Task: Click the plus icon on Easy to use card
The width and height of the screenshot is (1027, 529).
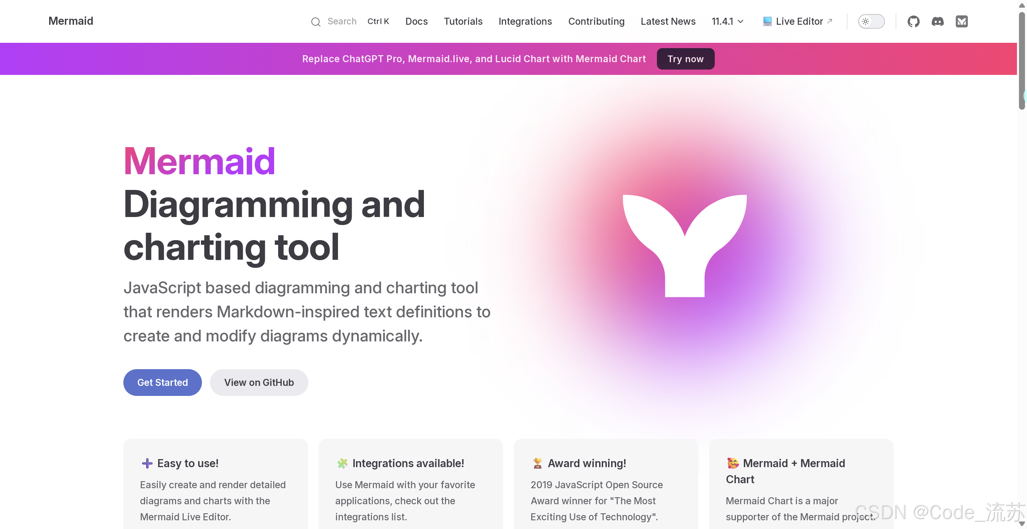Action: 147,463
